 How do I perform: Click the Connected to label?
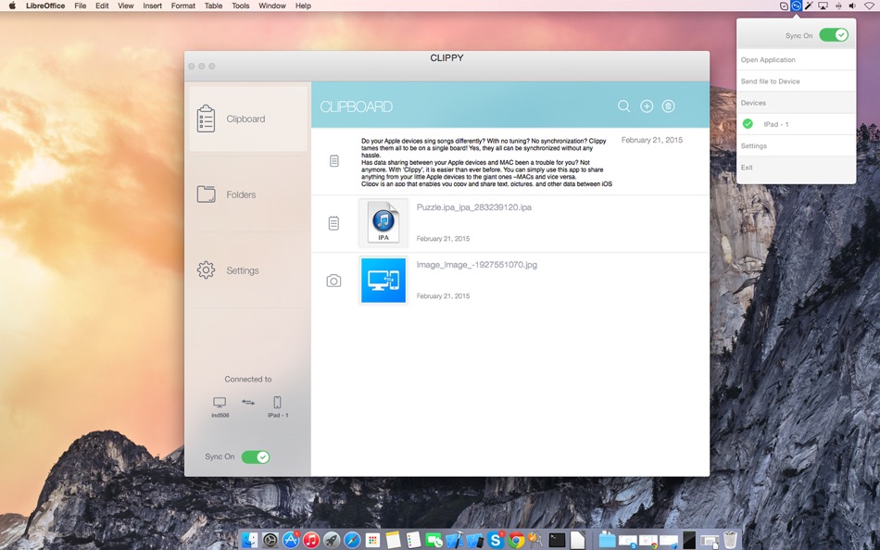point(248,379)
